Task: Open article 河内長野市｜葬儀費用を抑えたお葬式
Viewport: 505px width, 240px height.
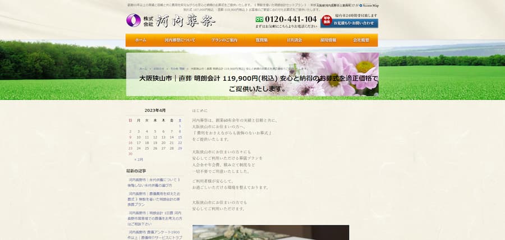Action: click(154, 199)
